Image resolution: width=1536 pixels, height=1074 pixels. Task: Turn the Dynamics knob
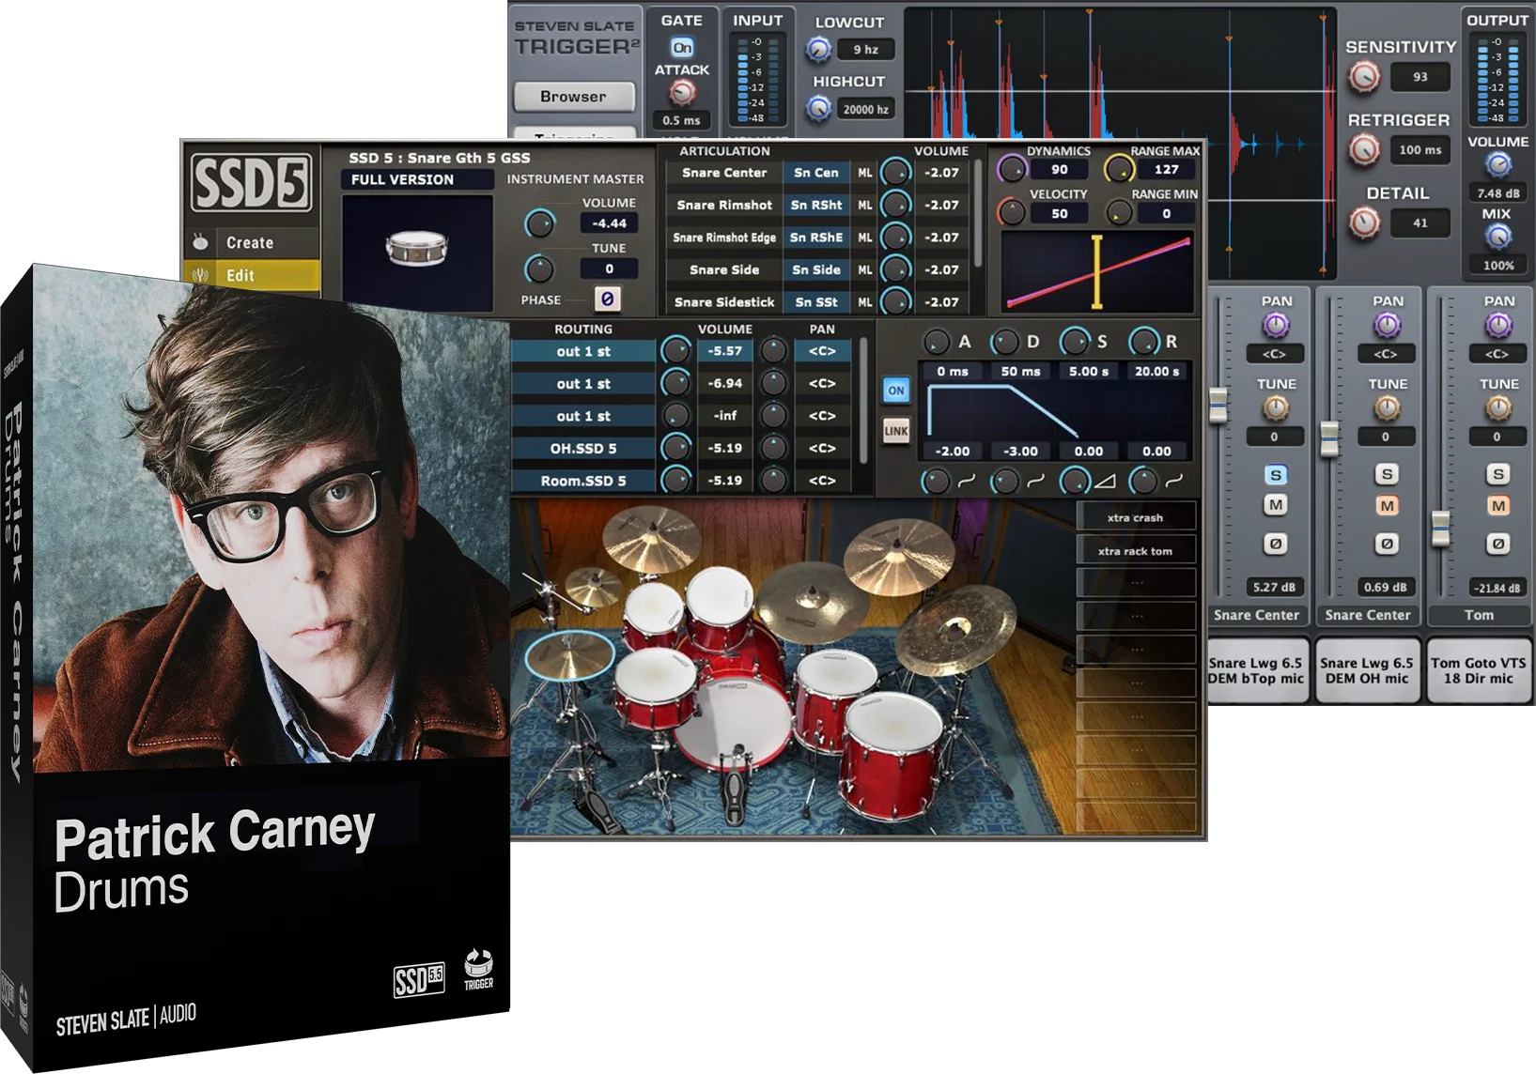[x=1012, y=170]
